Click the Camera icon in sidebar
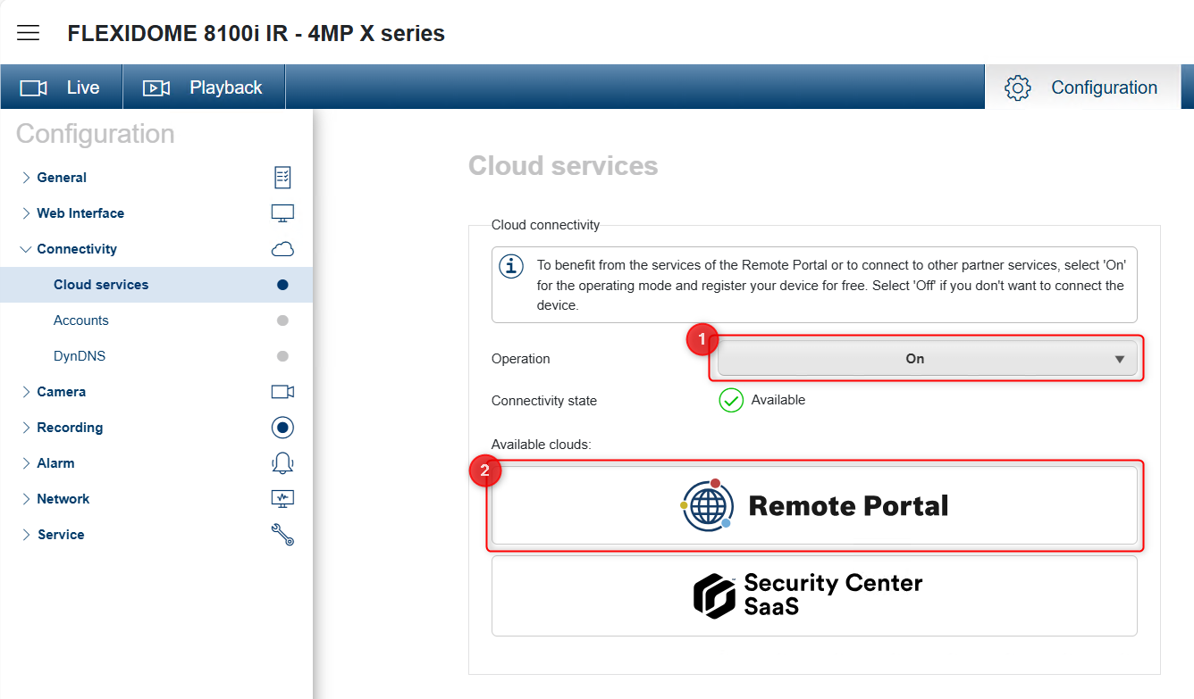The width and height of the screenshot is (1194, 699). (282, 392)
